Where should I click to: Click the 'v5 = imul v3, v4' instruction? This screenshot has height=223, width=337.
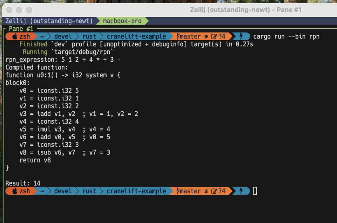pos(47,129)
